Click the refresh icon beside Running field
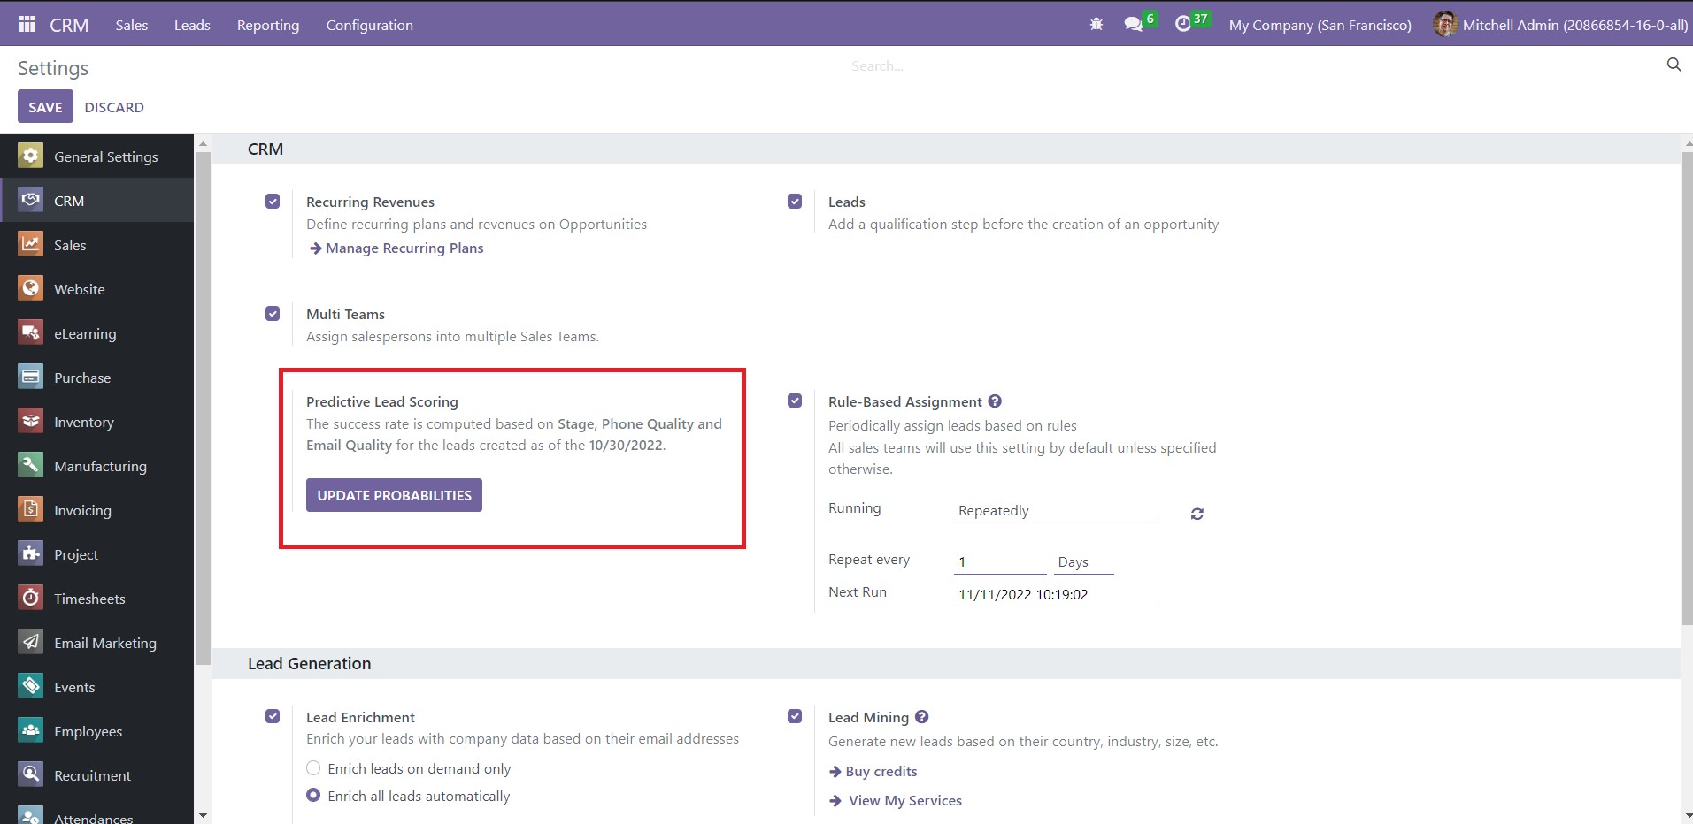 tap(1197, 514)
